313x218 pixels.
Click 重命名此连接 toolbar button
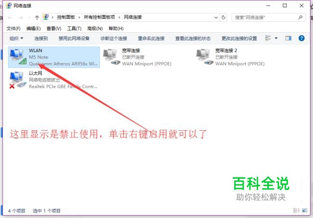click(151, 38)
